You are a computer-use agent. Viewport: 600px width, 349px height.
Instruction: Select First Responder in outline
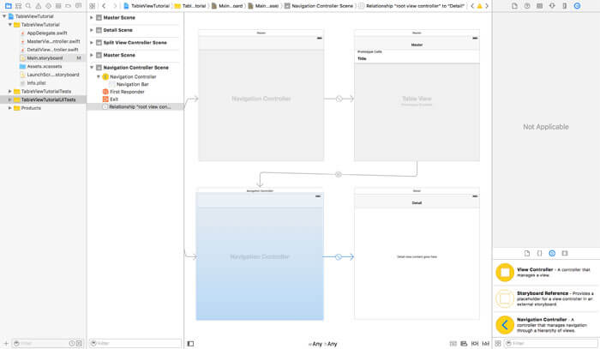[127, 92]
